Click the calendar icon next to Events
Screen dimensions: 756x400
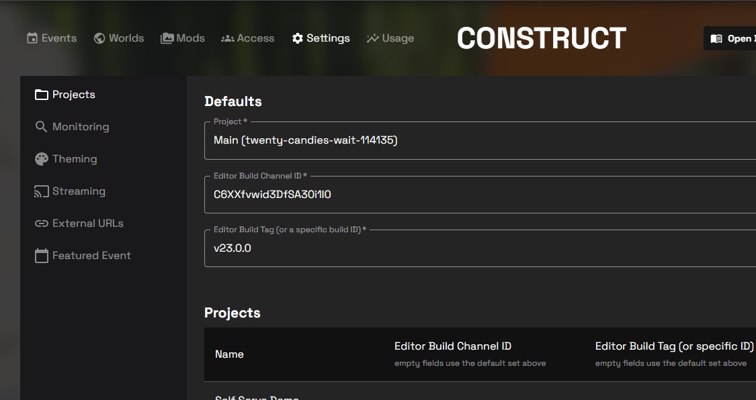pyautogui.click(x=32, y=38)
